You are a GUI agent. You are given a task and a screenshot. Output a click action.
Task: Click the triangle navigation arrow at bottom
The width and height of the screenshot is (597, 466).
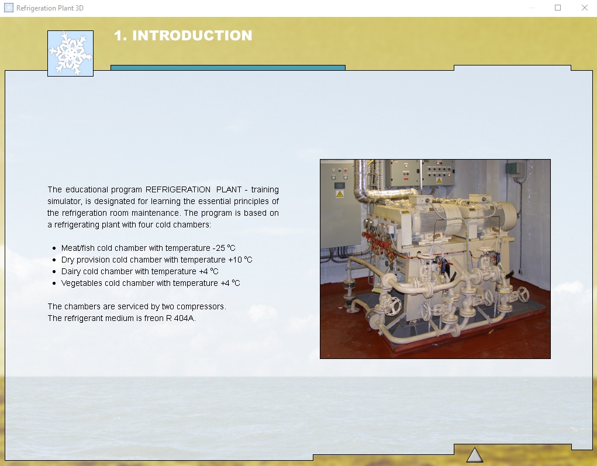tap(475, 455)
